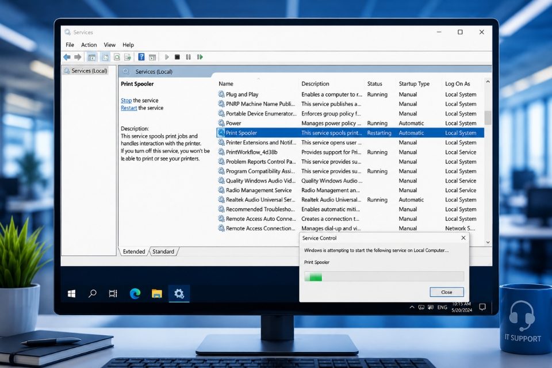Image resolution: width=552 pixels, height=368 pixels.
Task: Click Network S... log on cell
Action: 460,228
